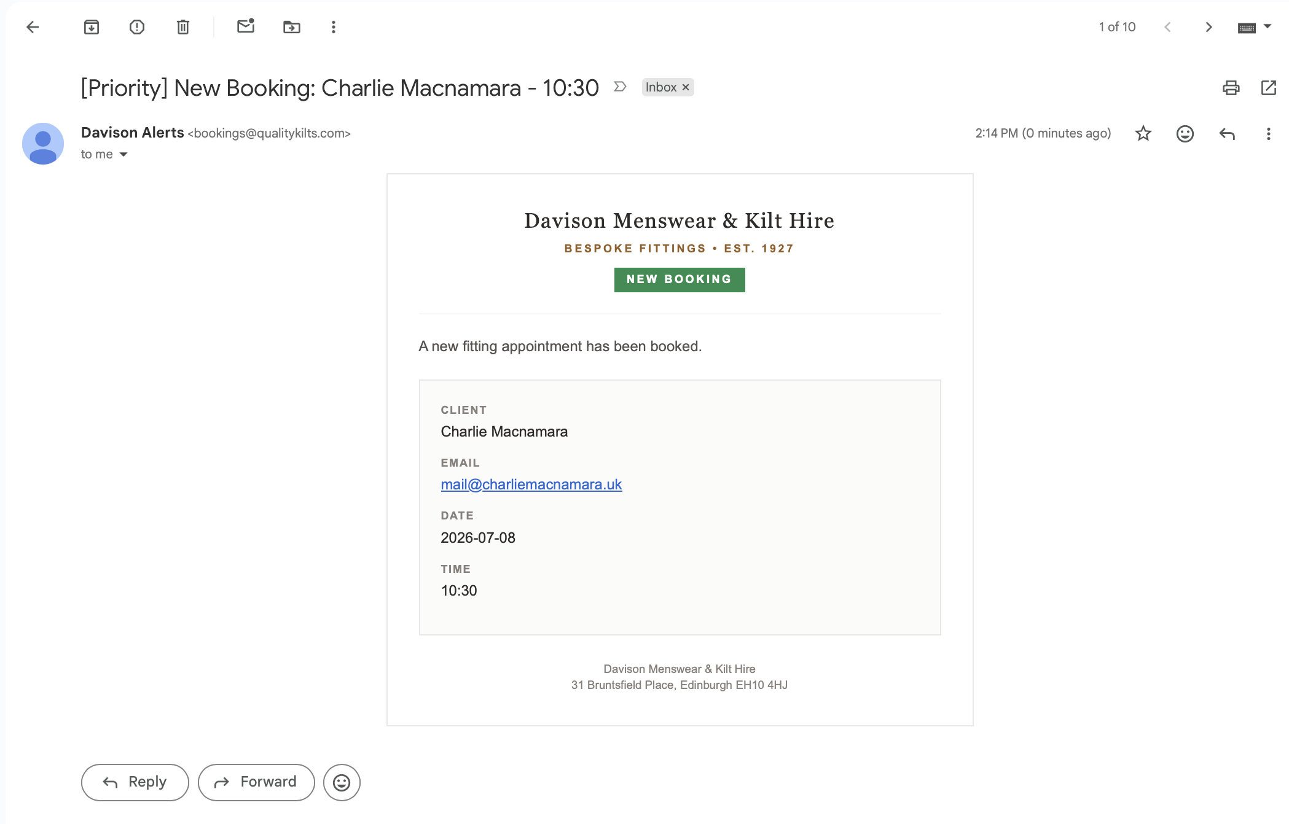Open the input tools keyboard icon
Image resolution: width=1289 pixels, height=824 pixels.
click(1247, 28)
